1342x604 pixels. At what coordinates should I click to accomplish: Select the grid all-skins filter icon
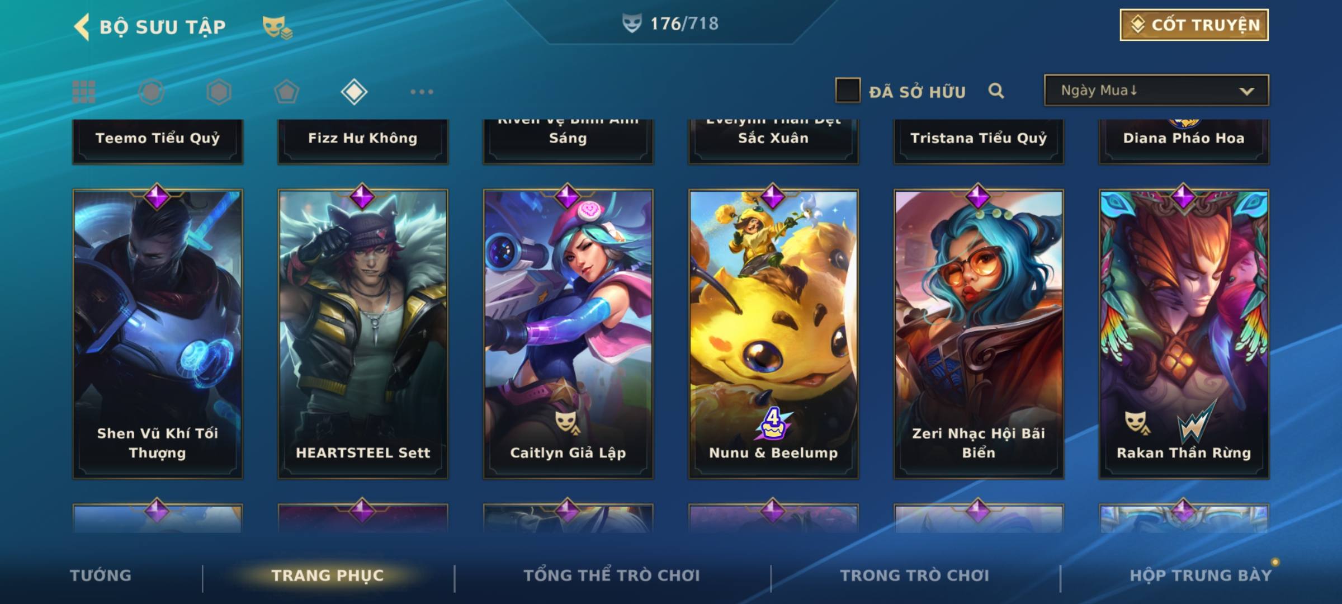pyautogui.click(x=84, y=92)
